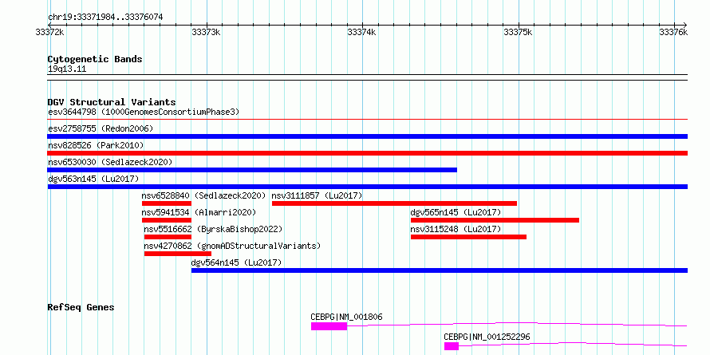710x355 pixels.
Task: Click the dgv564n145 (Lu2017) blue bar
Action: [440, 270]
